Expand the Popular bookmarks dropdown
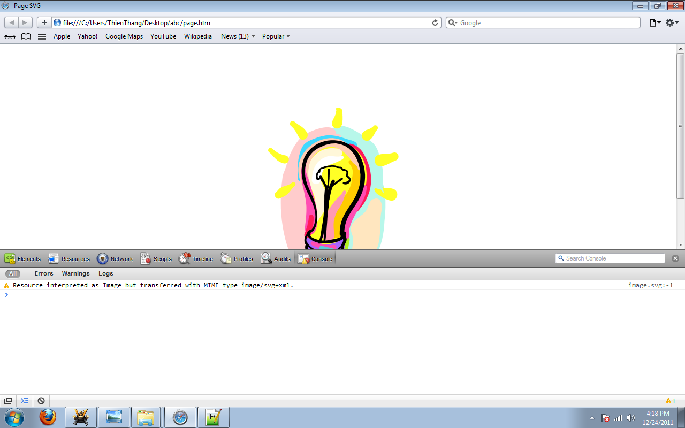The width and height of the screenshot is (685, 428). [276, 36]
